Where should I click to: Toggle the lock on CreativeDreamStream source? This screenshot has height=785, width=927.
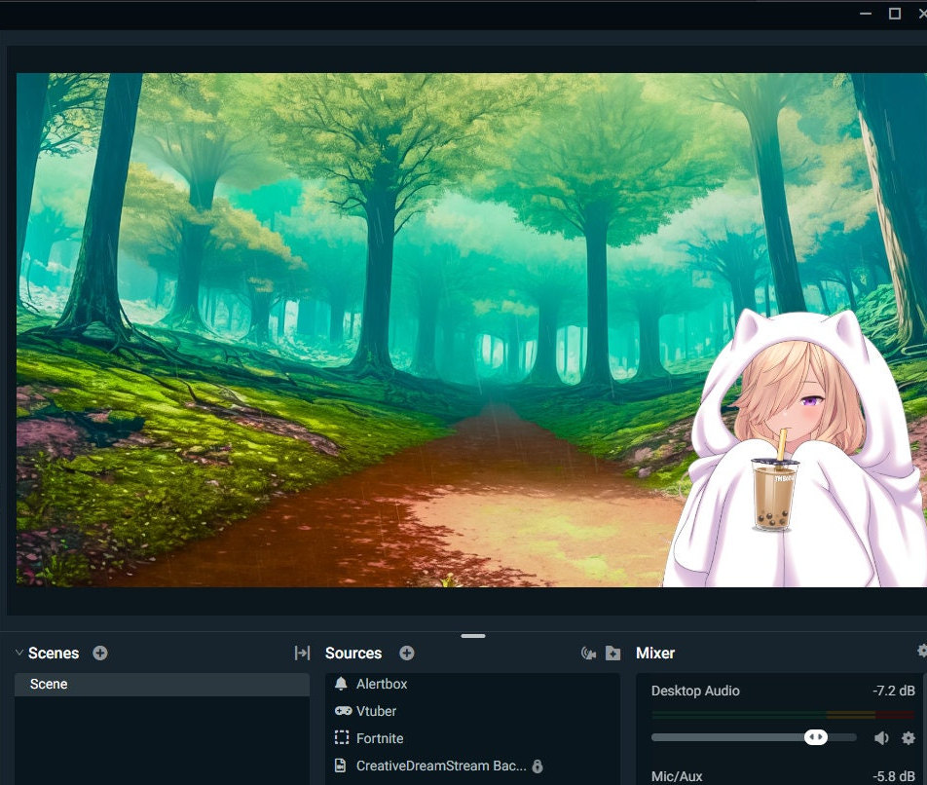(538, 766)
